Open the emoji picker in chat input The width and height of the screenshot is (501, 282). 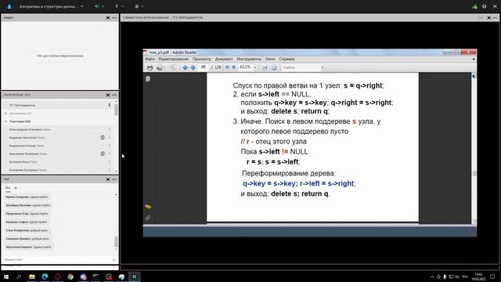pyautogui.click(x=114, y=259)
